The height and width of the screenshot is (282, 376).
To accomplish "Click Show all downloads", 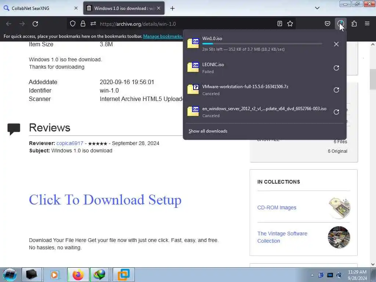I will 208,131.
